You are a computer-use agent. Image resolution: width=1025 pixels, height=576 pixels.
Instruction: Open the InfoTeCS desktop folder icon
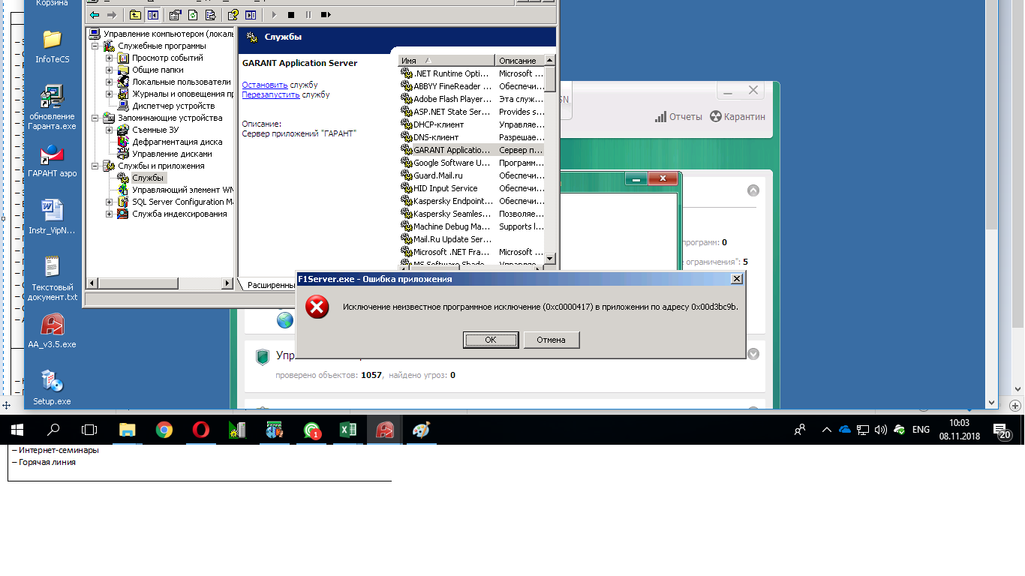(x=53, y=46)
